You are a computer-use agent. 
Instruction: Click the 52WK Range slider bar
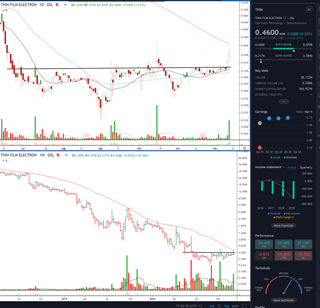[284, 59]
